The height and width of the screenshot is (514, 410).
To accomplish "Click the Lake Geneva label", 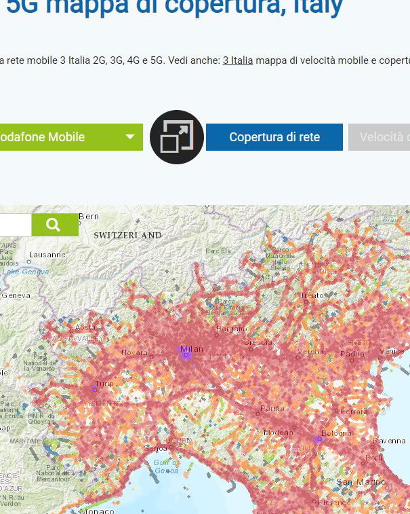I will [x=26, y=272].
